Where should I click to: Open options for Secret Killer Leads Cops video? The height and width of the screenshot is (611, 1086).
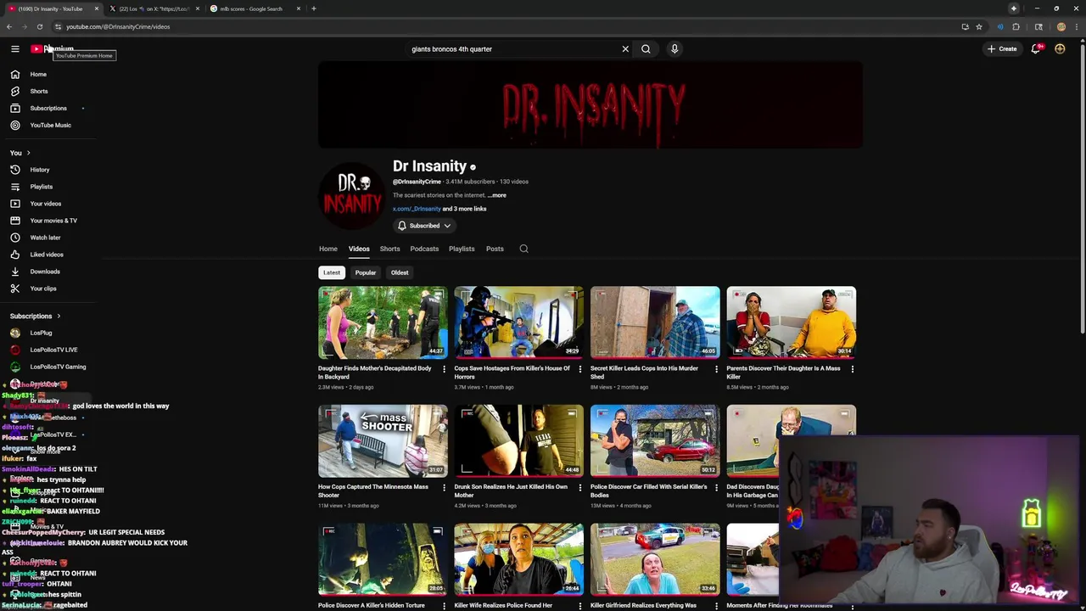[716, 369]
